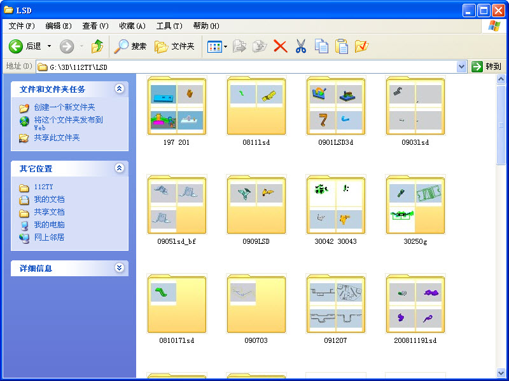This screenshot has width=509, height=381.
Task: Select the '197 201' folder thumbnail
Action: tap(177, 106)
